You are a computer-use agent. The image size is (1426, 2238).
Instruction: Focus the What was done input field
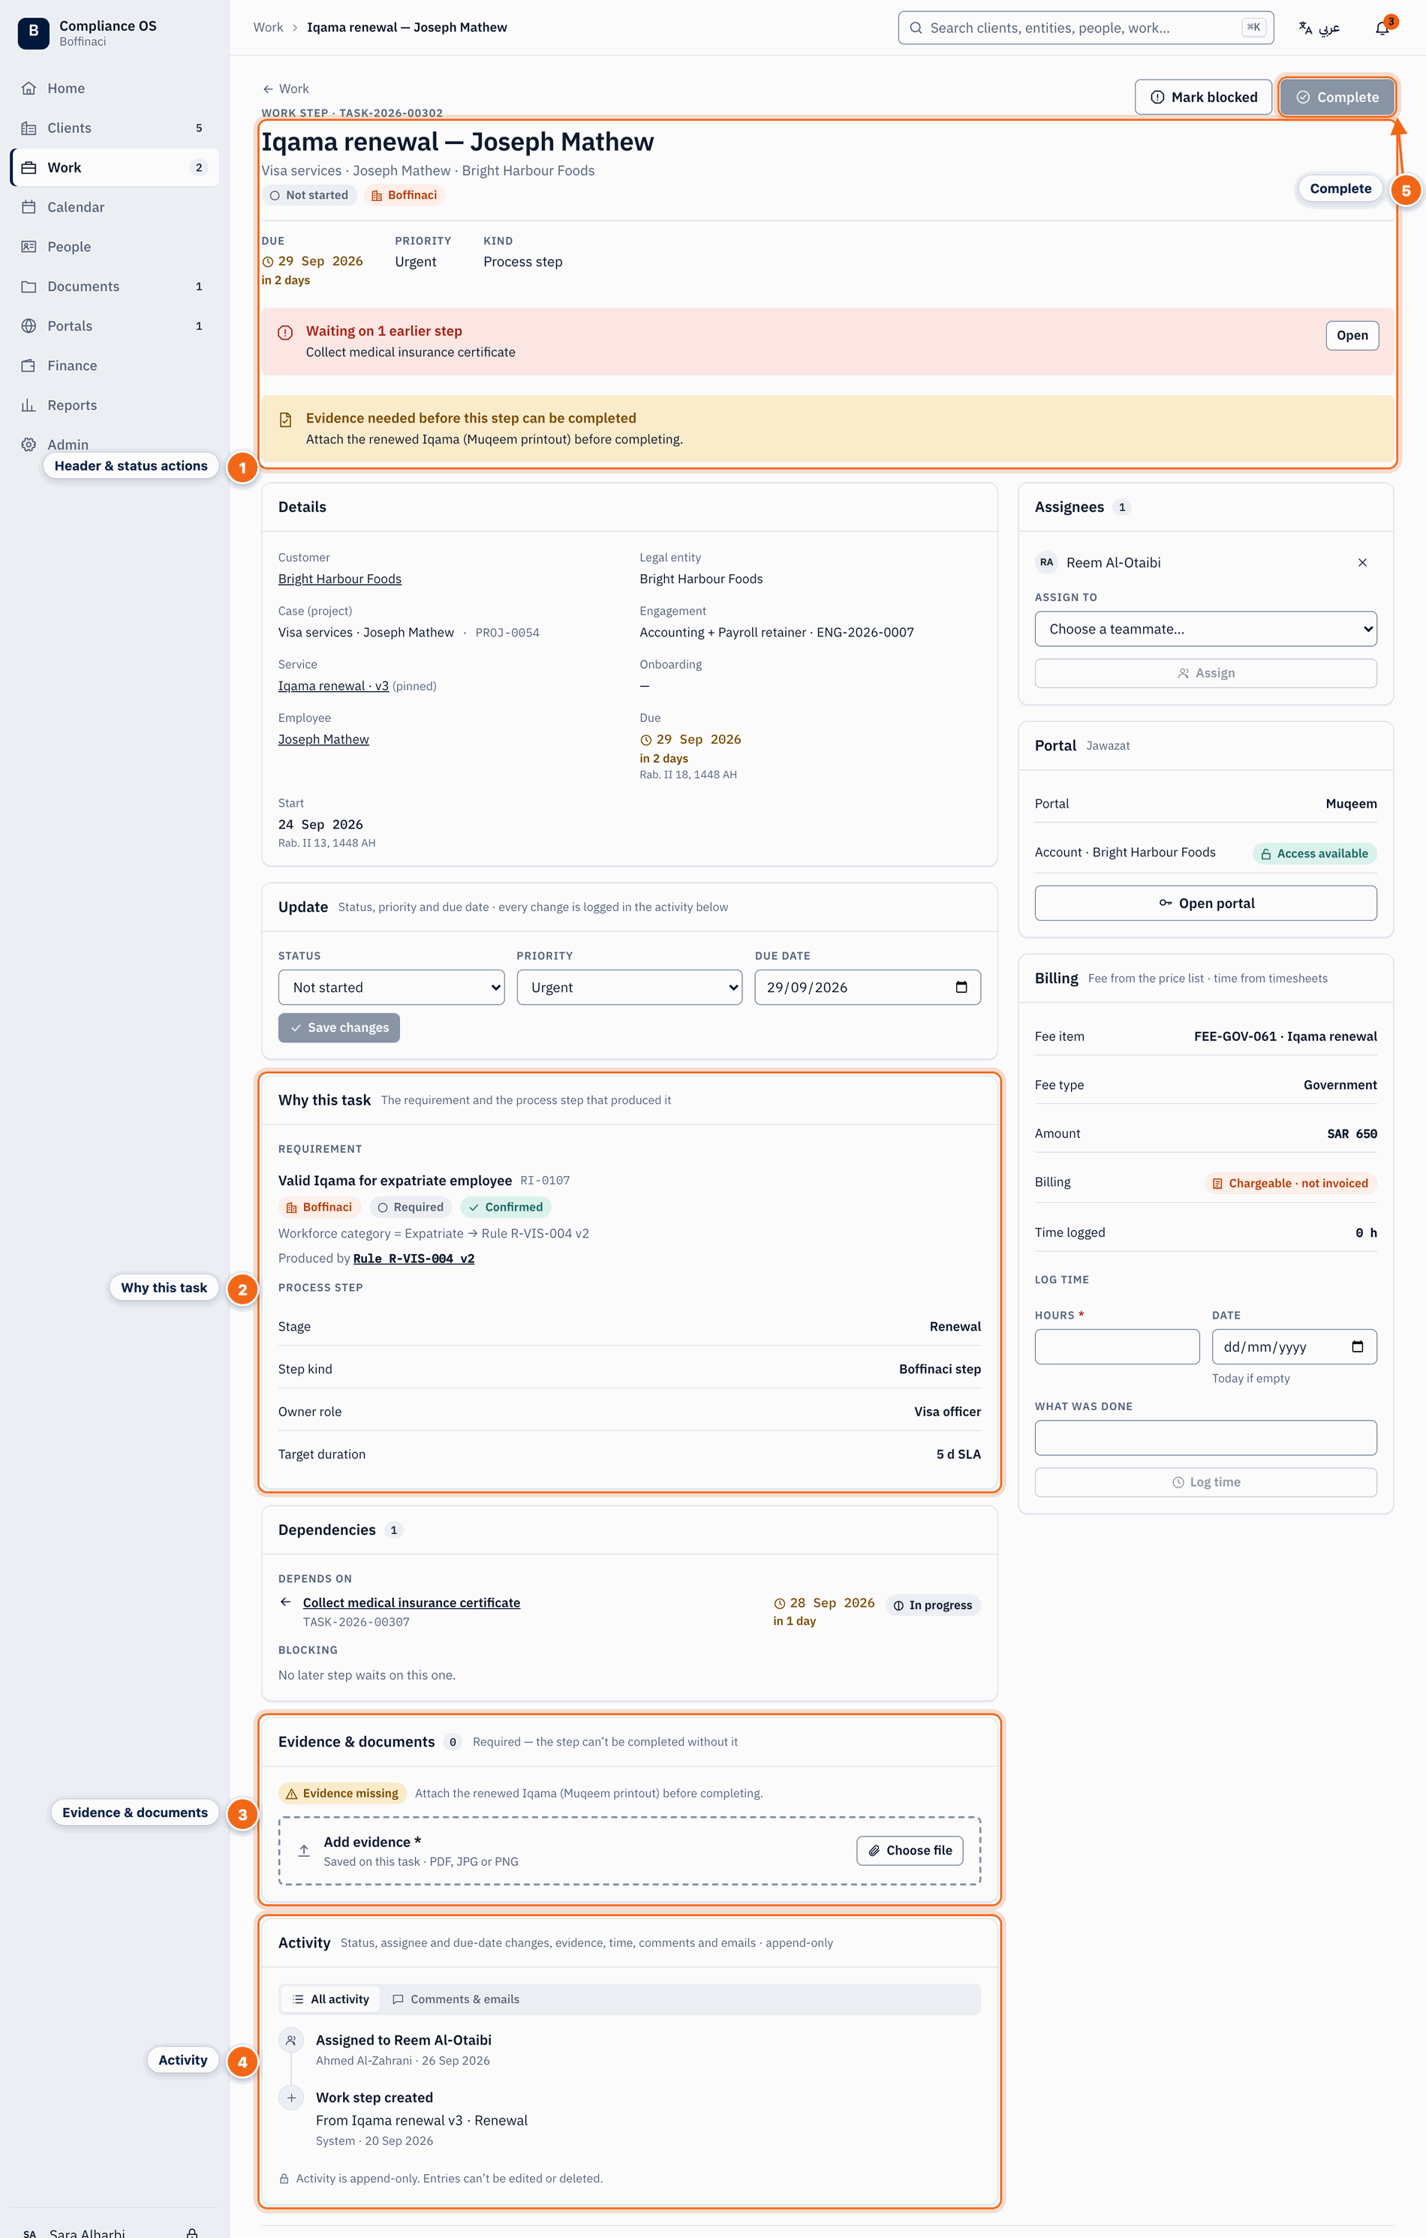(1205, 1438)
